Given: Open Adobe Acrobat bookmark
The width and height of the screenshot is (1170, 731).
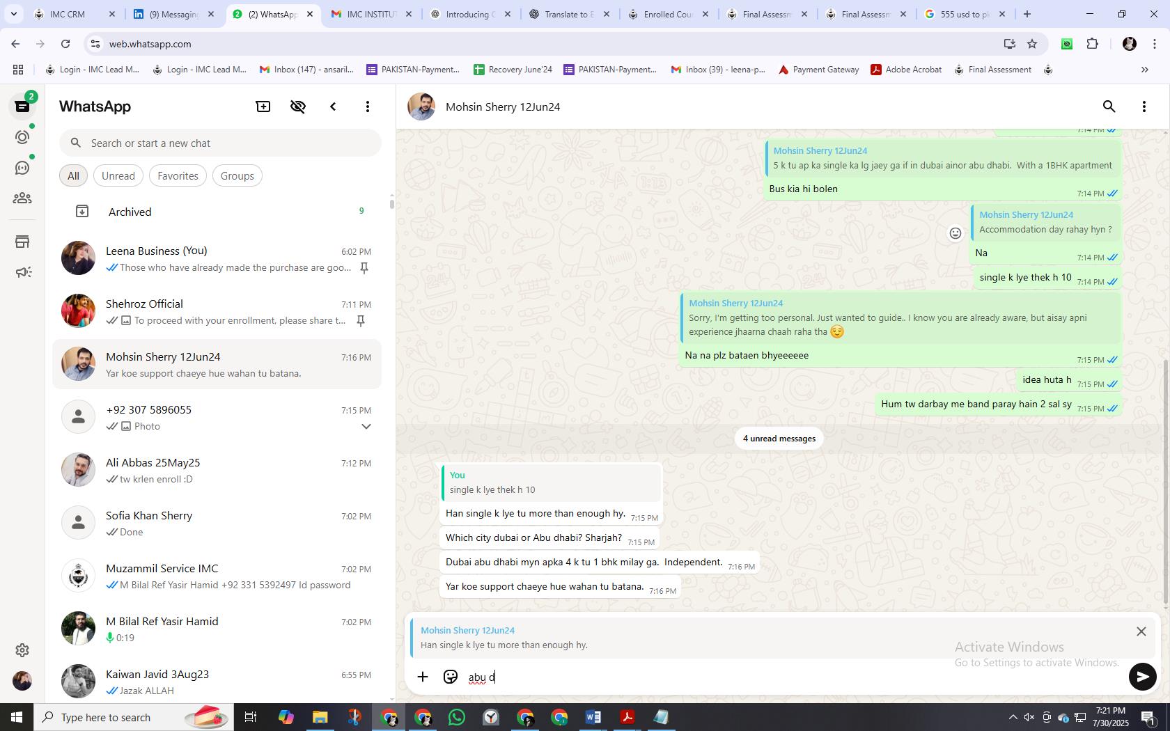Looking at the screenshot, I should (906, 70).
